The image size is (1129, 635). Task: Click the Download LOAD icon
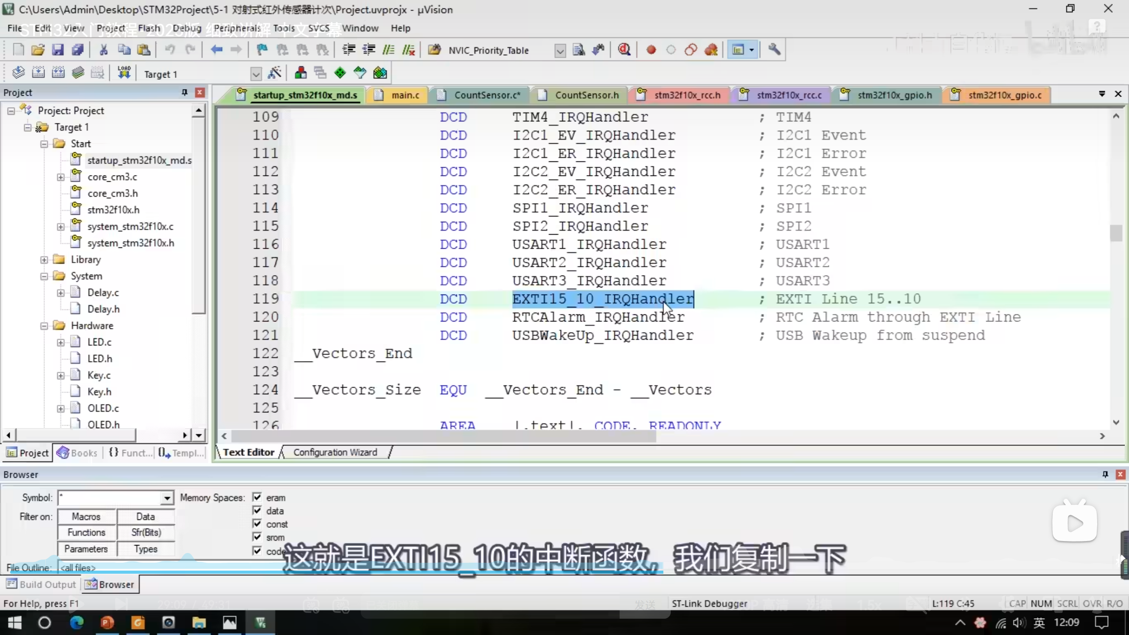124,73
